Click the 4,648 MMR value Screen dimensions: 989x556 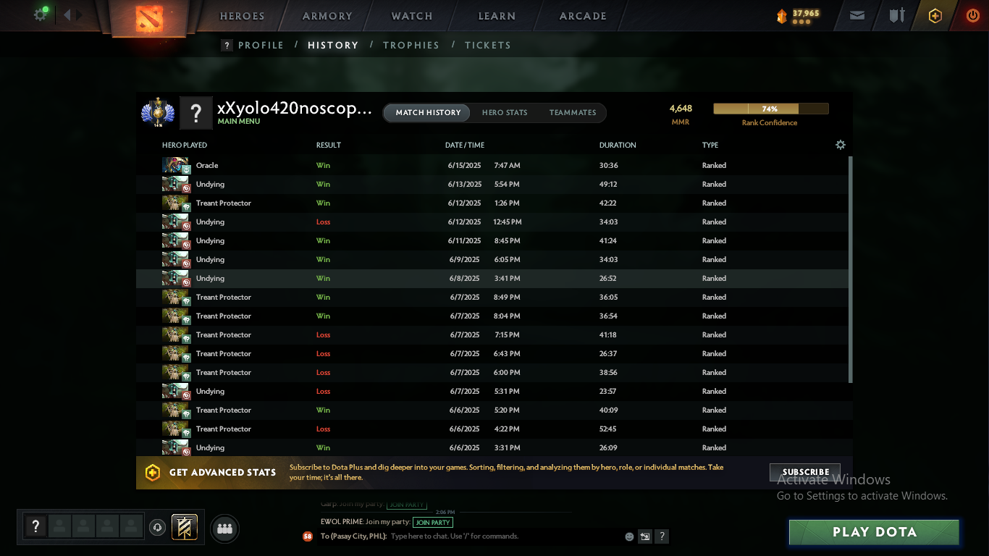[x=681, y=109]
